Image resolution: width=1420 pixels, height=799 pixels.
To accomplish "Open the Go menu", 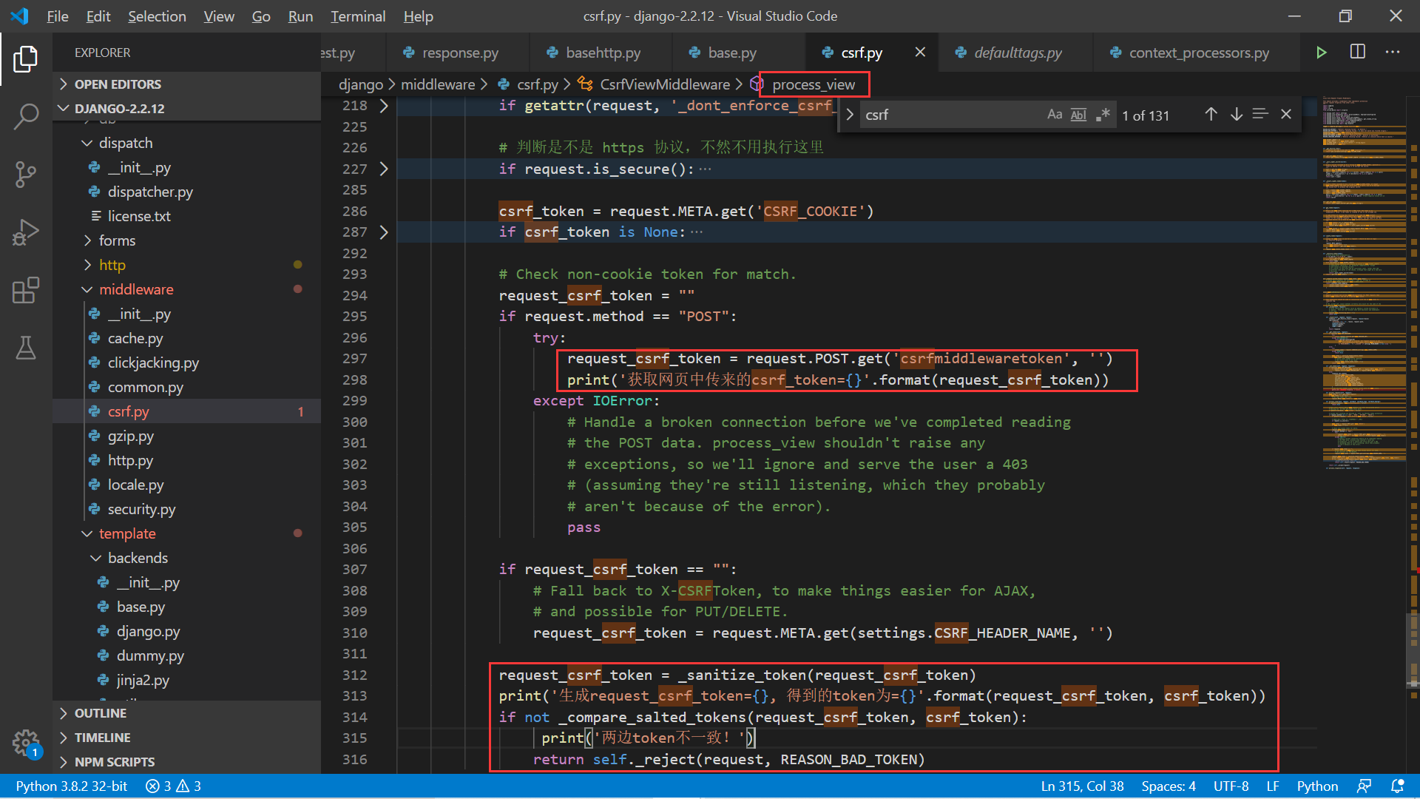I will (x=261, y=16).
